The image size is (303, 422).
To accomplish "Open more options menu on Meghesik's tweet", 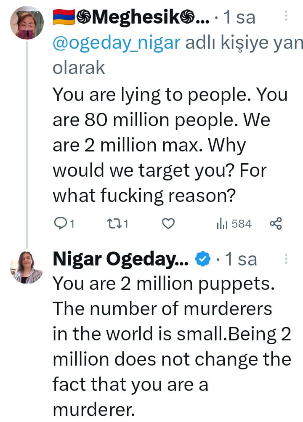I will pos(287,16).
